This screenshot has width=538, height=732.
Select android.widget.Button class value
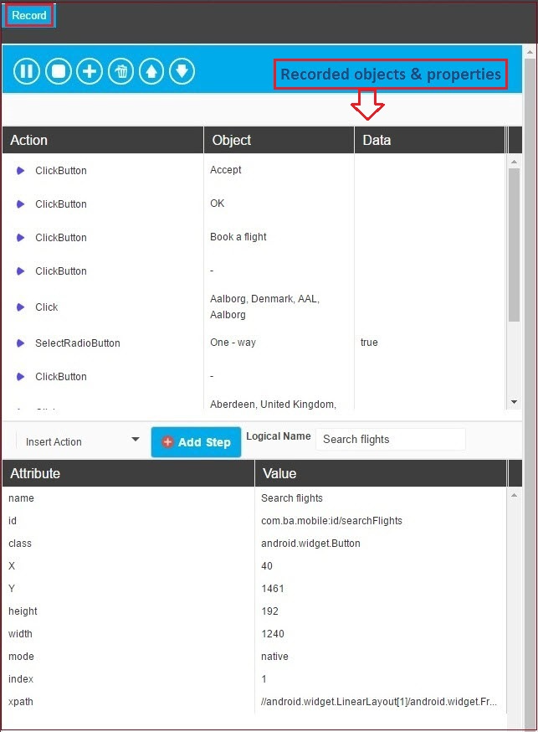(x=310, y=544)
